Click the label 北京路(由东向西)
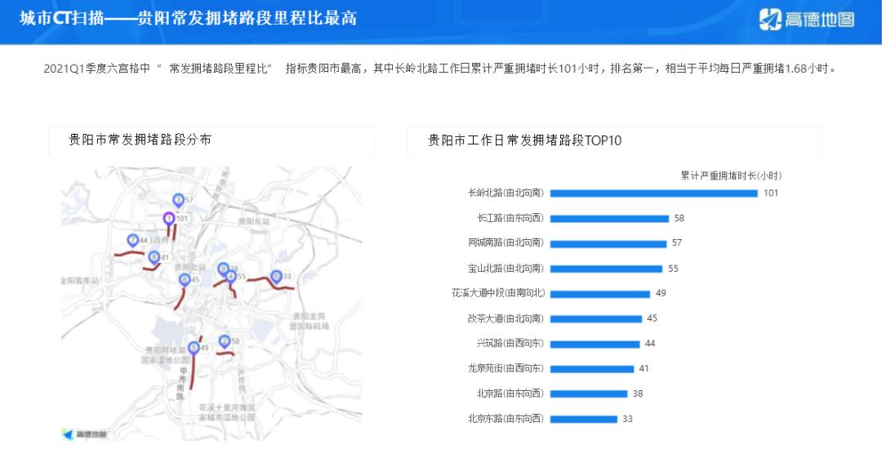The height and width of the screenshot is (462, 882). click(x=510, y=393)
